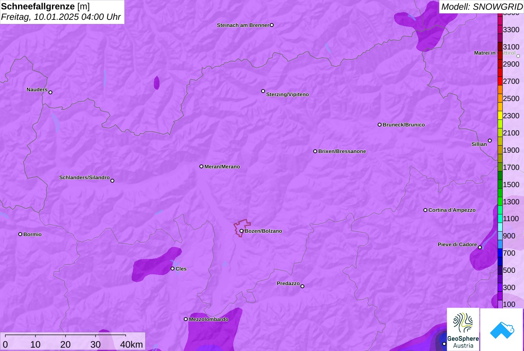Click the 'Modell: SNOWGRID' label
Screen dimensions: 524x351
(482, 7)
